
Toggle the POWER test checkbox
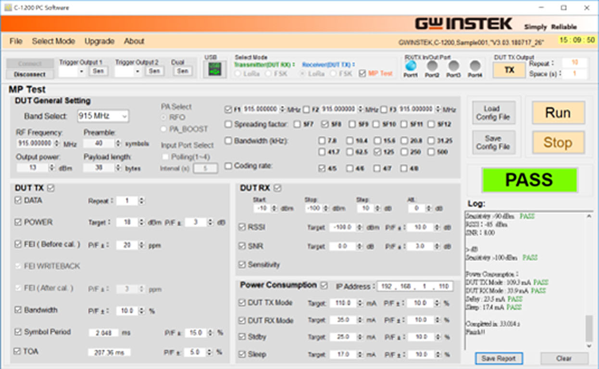pyautogui.click(x=18, y=222)
